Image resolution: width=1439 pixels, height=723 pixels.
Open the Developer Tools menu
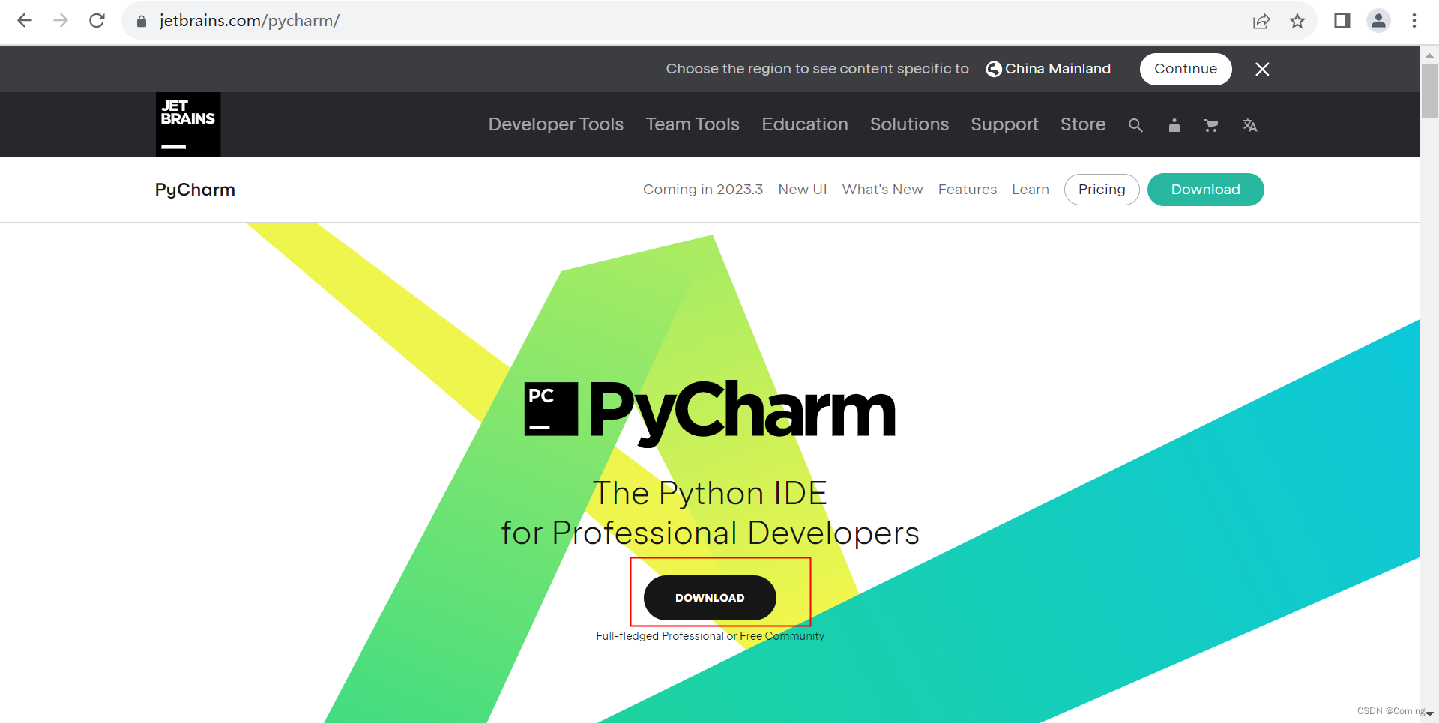[x=555, y=124]
